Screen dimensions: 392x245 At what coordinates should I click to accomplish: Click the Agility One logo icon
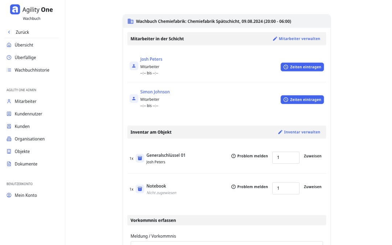[x=15, y=9]
